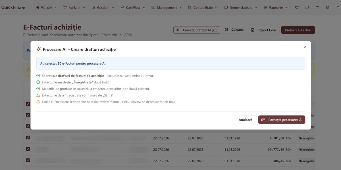The width and height of the screenshot is (341, 170).
Task: Click the gear icon on Coloane button
Action: 226,29
